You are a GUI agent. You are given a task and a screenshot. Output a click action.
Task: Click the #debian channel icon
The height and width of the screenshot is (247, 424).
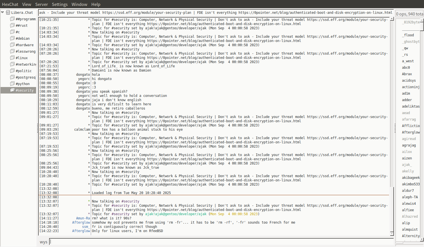12,38
